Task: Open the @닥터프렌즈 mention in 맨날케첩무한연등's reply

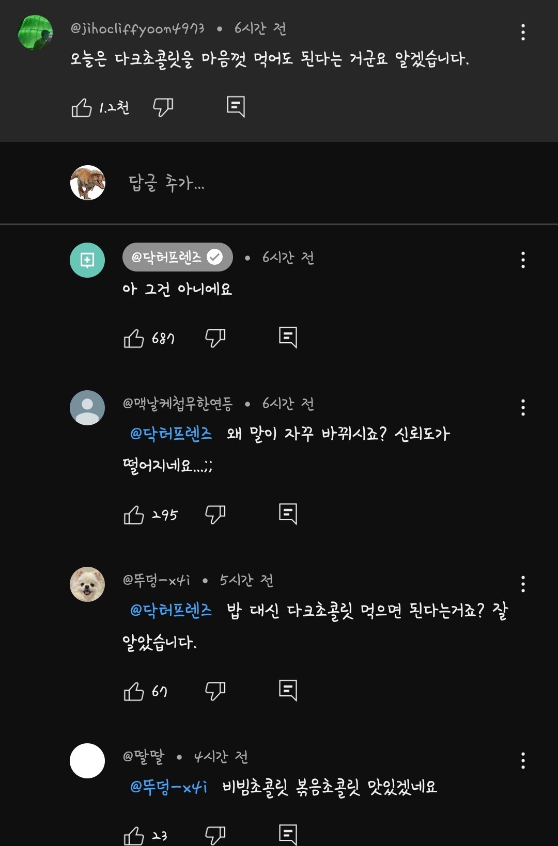Action: pos(171,434)
